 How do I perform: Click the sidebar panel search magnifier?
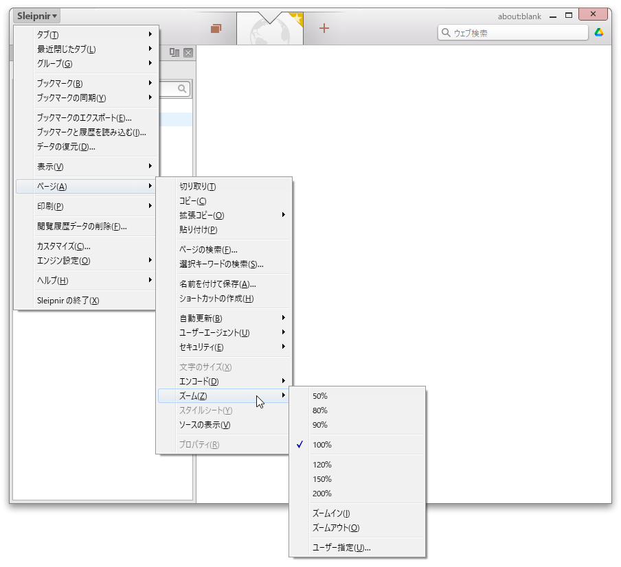coord(182,89)
